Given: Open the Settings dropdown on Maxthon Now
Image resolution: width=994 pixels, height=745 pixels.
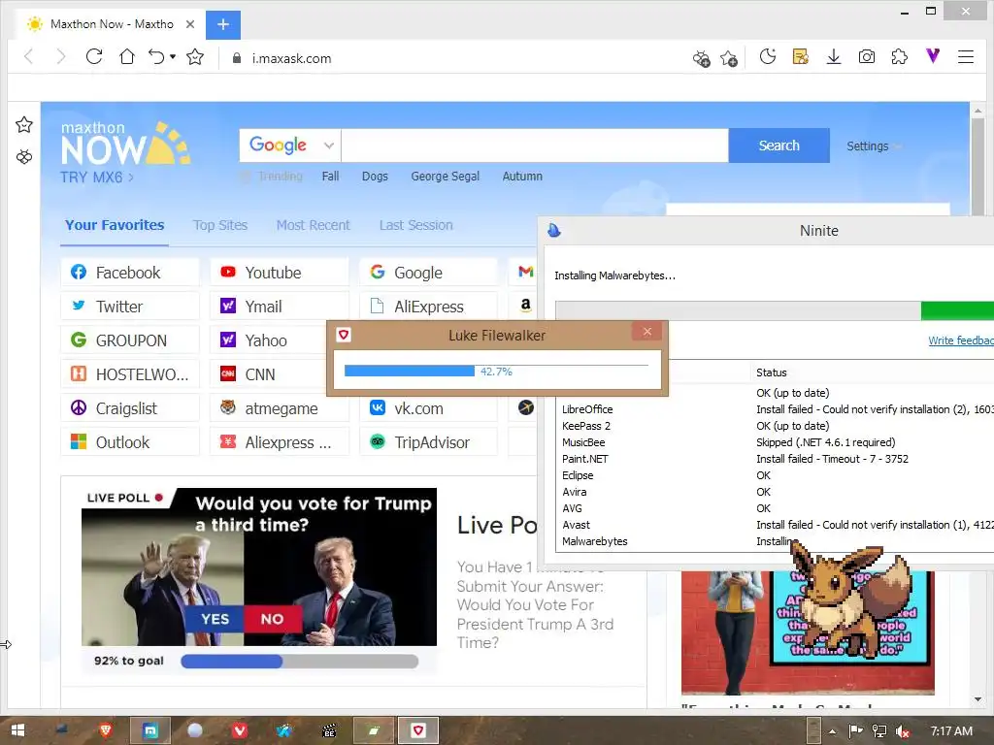Looking at the screenshot, I should point(874,146).
